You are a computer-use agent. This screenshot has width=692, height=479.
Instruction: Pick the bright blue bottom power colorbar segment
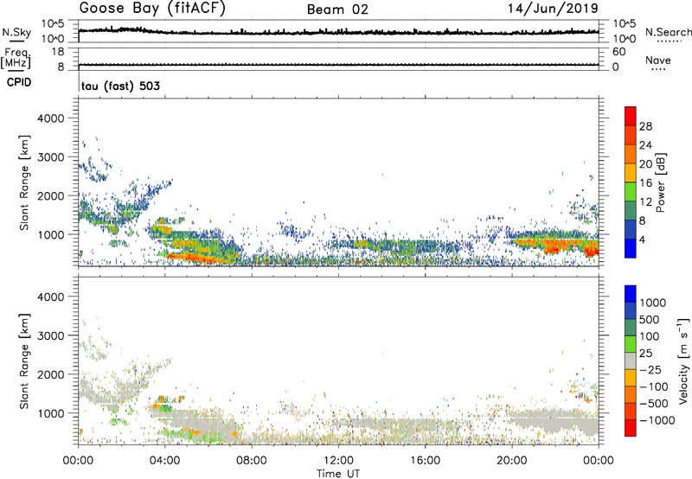(x=631, y=249)
